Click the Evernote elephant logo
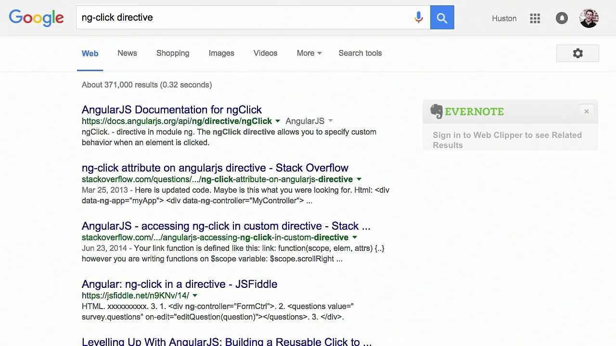The height and width of the screenshot is (346, 616). [436, 111]
